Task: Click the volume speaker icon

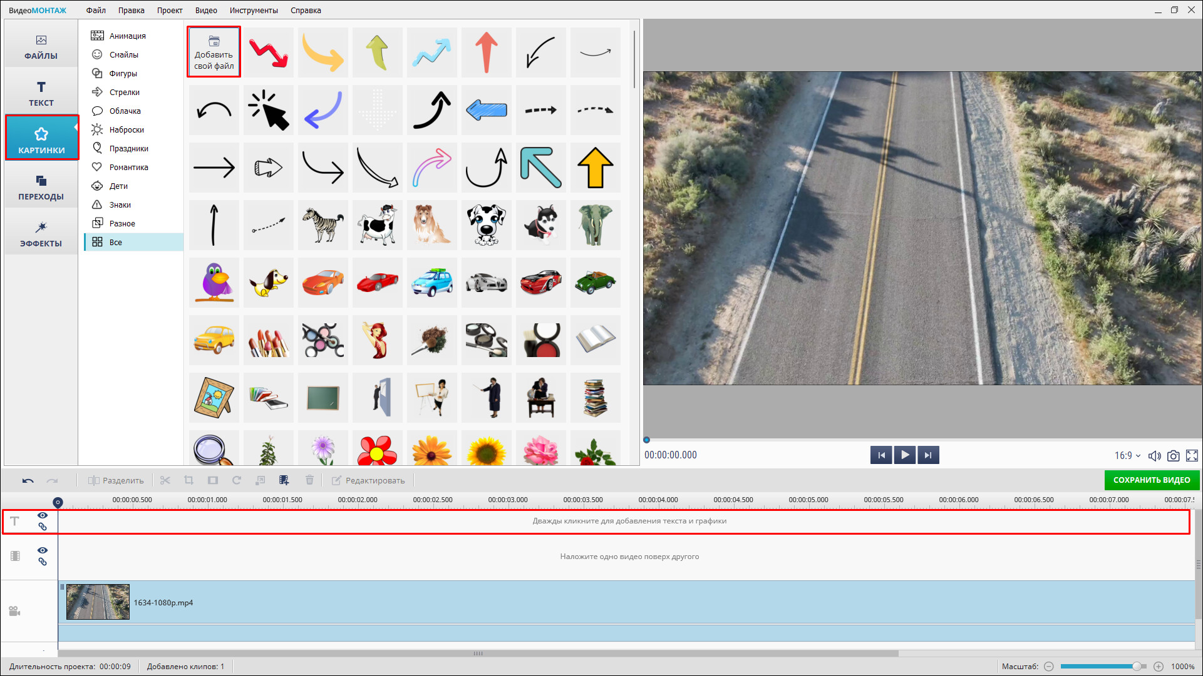Action: click(1154, 455)
